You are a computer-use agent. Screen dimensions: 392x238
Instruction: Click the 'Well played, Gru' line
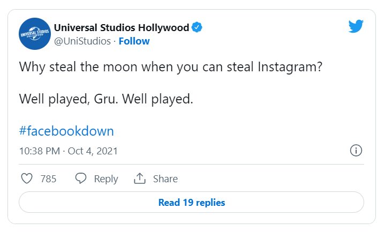point(106,99)
